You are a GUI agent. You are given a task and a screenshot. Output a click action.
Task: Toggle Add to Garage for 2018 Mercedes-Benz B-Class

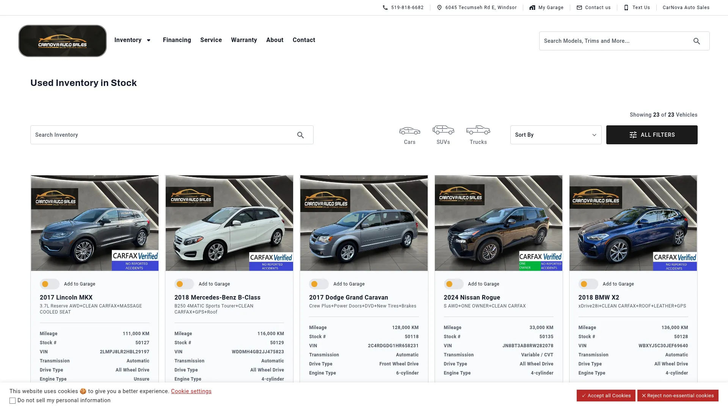tap(184, 284)
